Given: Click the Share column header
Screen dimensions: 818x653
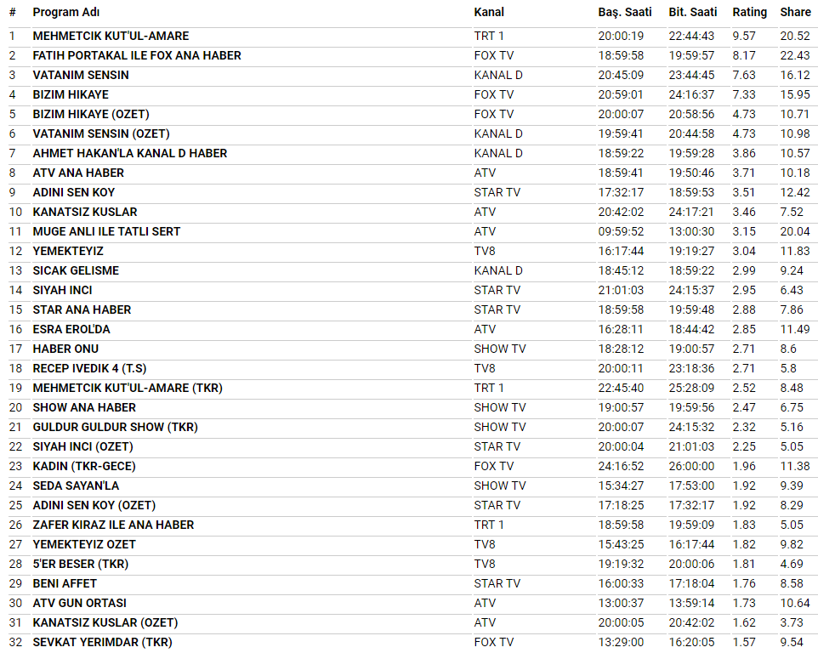Looking at the screenshot, I should 795,12.
